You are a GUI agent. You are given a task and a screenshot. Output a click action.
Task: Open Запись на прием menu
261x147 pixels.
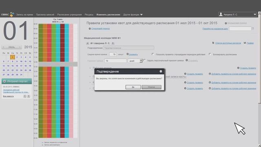coord(24,15)
